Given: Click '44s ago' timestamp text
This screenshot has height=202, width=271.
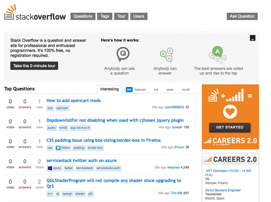Looking at the screenshot, I should pos(158,107).
